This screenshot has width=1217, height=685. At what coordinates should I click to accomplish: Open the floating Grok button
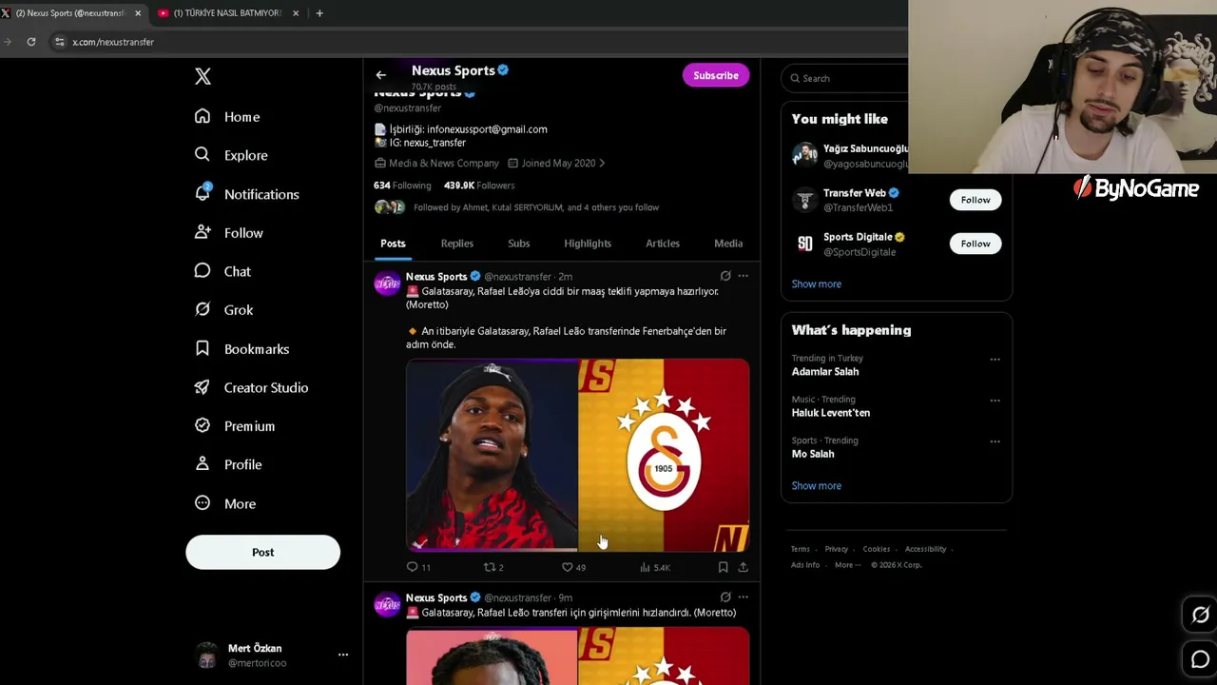pos(1200,616)
